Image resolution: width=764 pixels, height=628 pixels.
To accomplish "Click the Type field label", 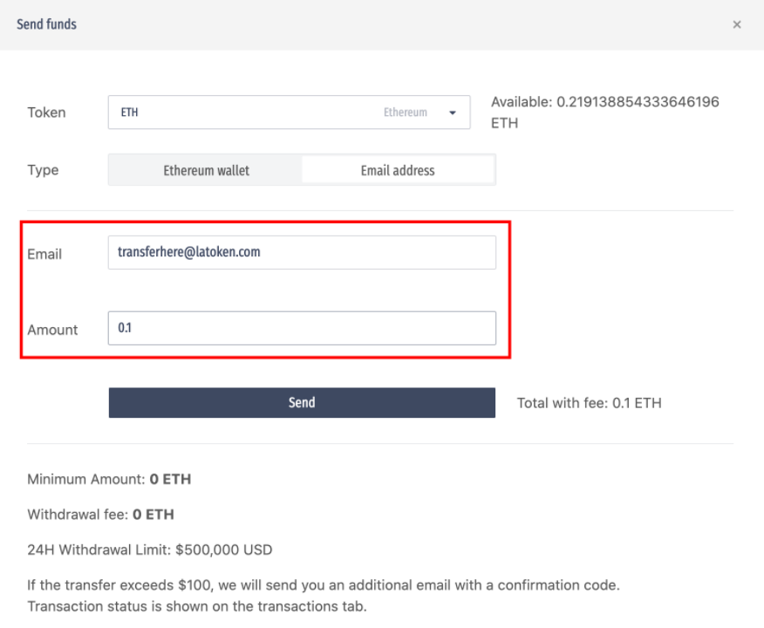I will click(x=43, y=170).
